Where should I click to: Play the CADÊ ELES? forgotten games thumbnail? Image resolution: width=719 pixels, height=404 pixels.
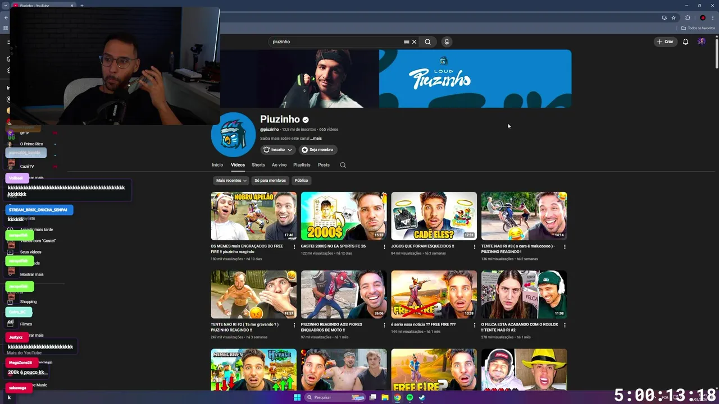pos(434,216)
